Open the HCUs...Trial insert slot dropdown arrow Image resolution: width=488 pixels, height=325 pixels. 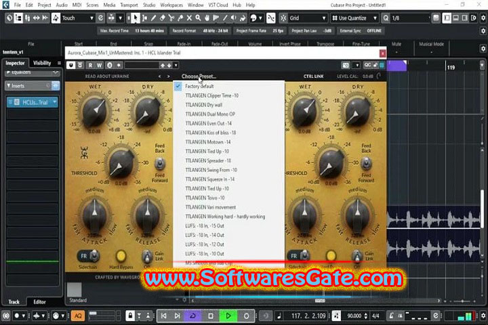pos(55,102)
